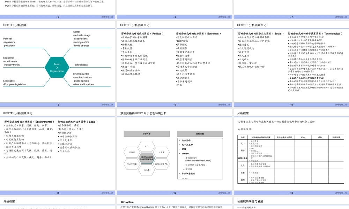Select the 文化 S hexagon shape
The image size is (349, 209).
pos(148,170)
